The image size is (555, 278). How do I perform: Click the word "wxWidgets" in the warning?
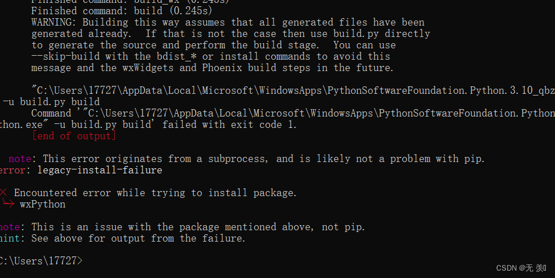click(x=148, y=68)
